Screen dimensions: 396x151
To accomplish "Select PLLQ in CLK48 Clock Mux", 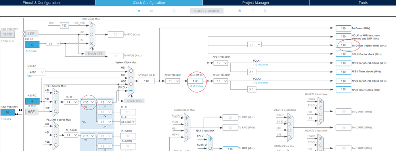I will point(186,124).
